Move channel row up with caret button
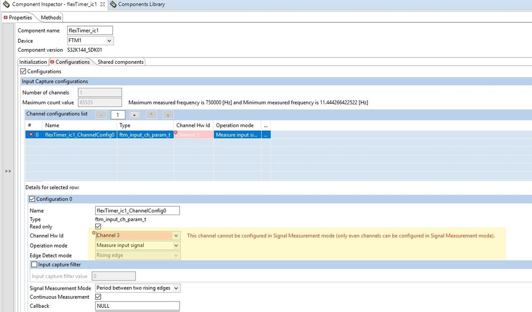Image resolution: width=532 pixels, height=312 pixels. pyautogui.click(x=151, y=114)
